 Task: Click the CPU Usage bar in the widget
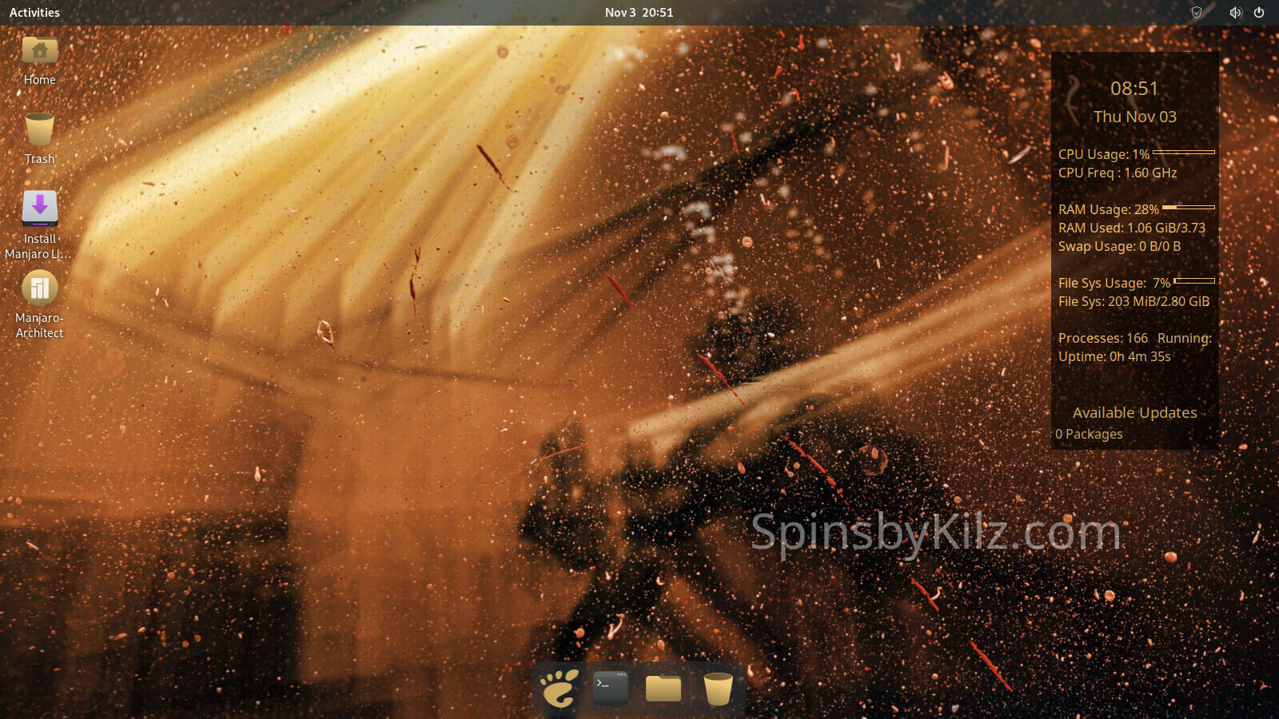(x=1184, y=152)
